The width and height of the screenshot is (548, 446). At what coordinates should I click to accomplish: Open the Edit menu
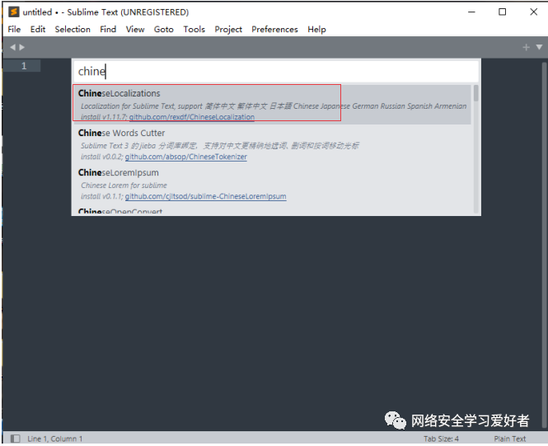point(38,30)
